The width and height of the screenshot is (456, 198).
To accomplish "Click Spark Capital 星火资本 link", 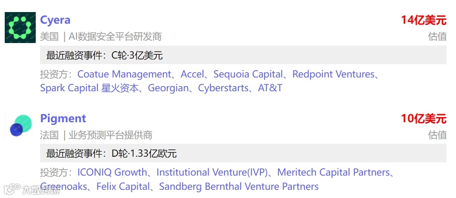I will pos(89,88).
